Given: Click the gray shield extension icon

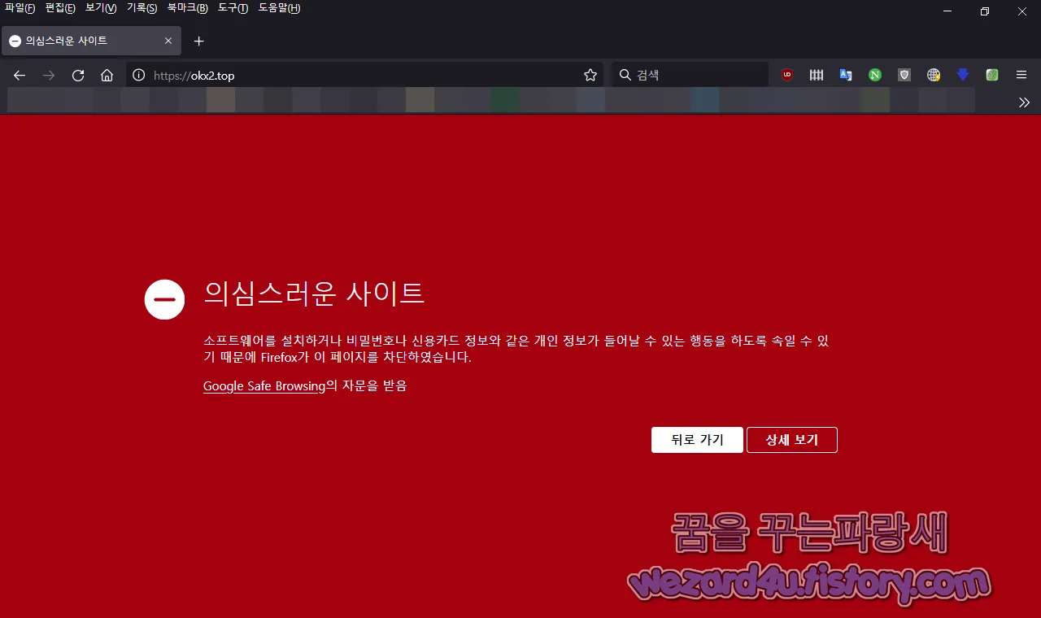Looking at the screenshot, I should pyautogui.click(x=904, y=75).
